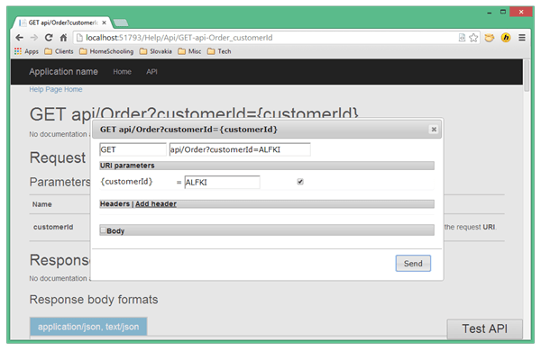Click the bear-face extension icon
This screenshot has width=541, height=351.
(490, 38)
